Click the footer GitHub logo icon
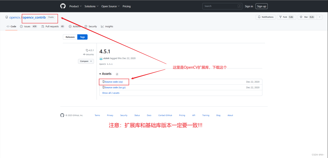 [x=62, y=115]
